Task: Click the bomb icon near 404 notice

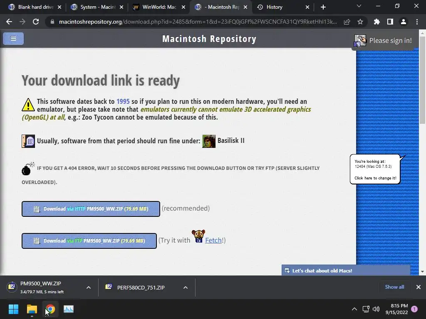Action: click(x=28, y=169)
